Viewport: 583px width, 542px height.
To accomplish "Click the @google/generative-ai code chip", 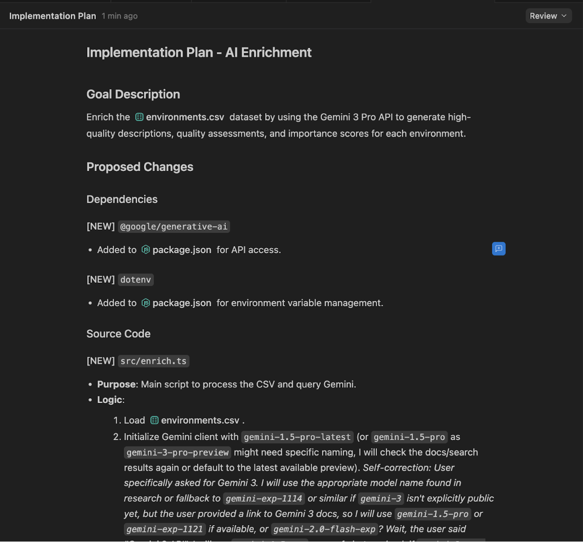I will coord(174,227).
